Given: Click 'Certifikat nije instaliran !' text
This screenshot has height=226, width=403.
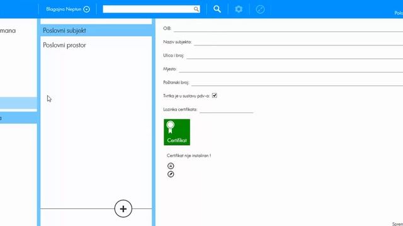Looking at the screenshot, I should click(x=189, y=156).
